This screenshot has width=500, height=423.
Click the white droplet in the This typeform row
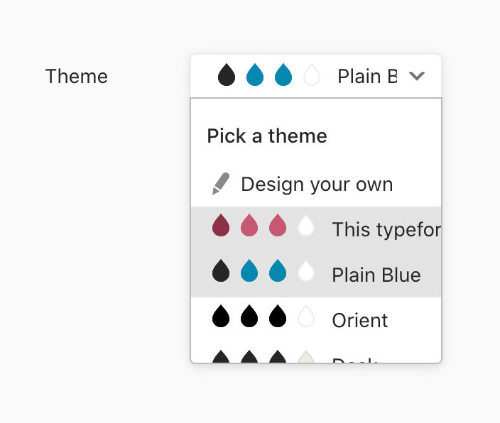306,226
